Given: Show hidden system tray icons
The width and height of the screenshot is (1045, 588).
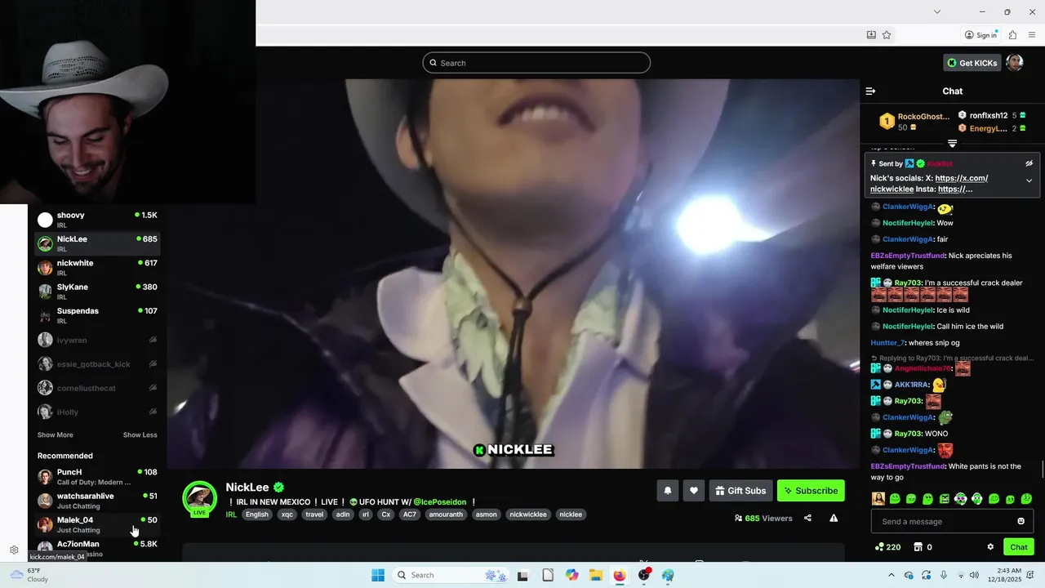Looking at the screenshot, I should pyautogui.click(x=892, y=575).
